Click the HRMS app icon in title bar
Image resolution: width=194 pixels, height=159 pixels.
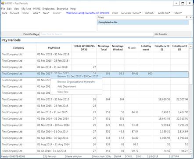click(3, 3)
